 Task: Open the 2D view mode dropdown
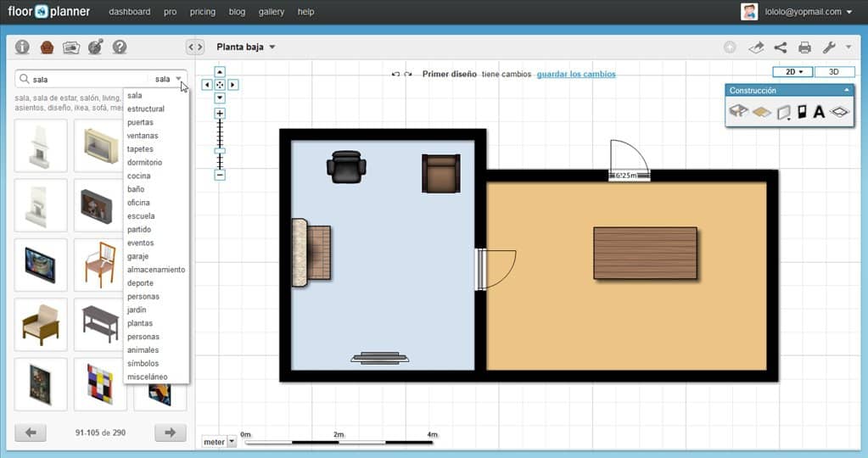coord(792,72)
